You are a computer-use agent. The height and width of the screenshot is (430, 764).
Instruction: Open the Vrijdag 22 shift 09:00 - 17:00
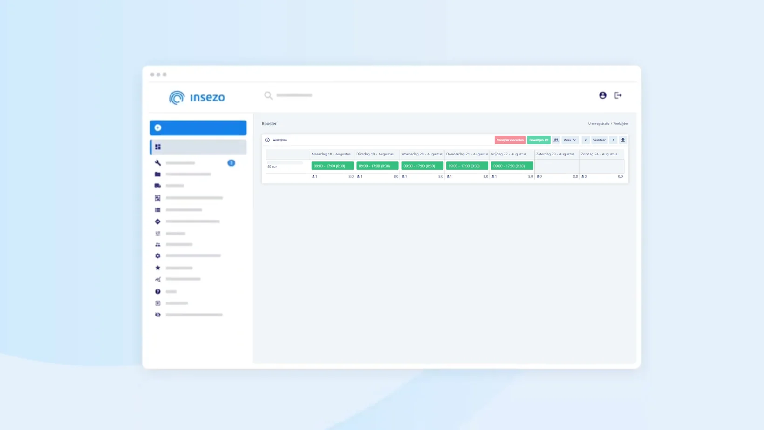(512, 166)
